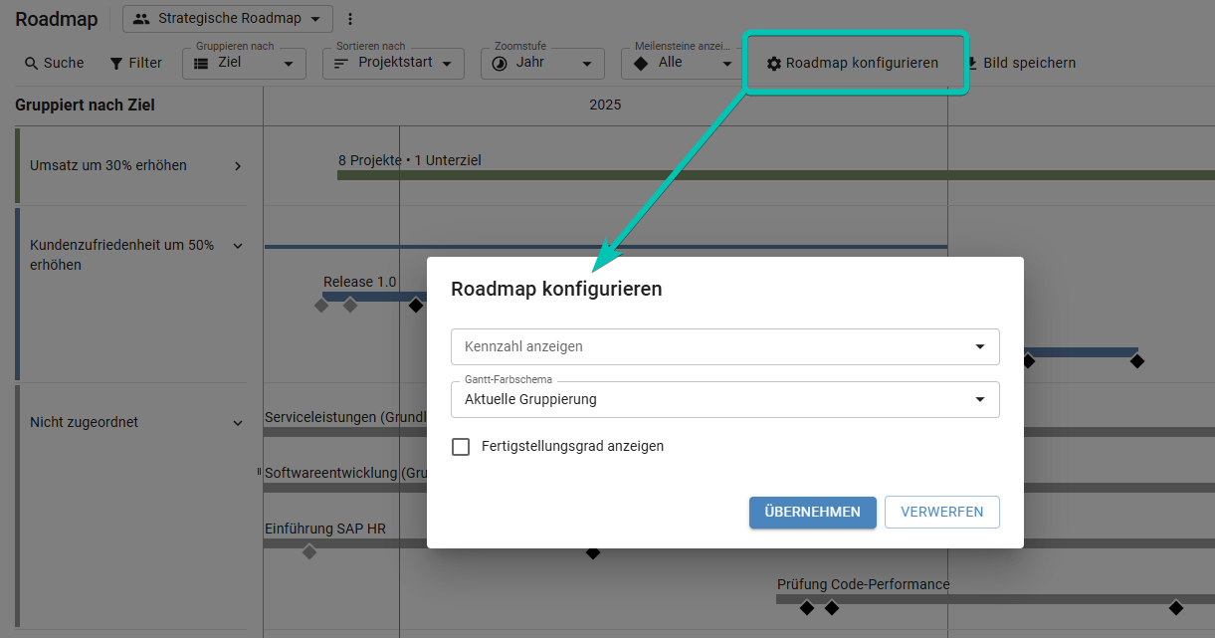Open the Kennzahl anzeigen dropdown

[725, 346]
